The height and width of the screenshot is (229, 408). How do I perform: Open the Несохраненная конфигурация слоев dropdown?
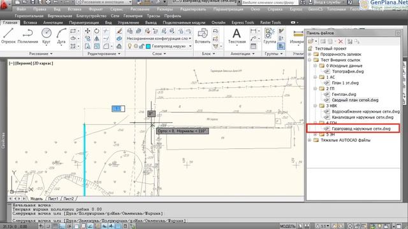tap(159, 38)
